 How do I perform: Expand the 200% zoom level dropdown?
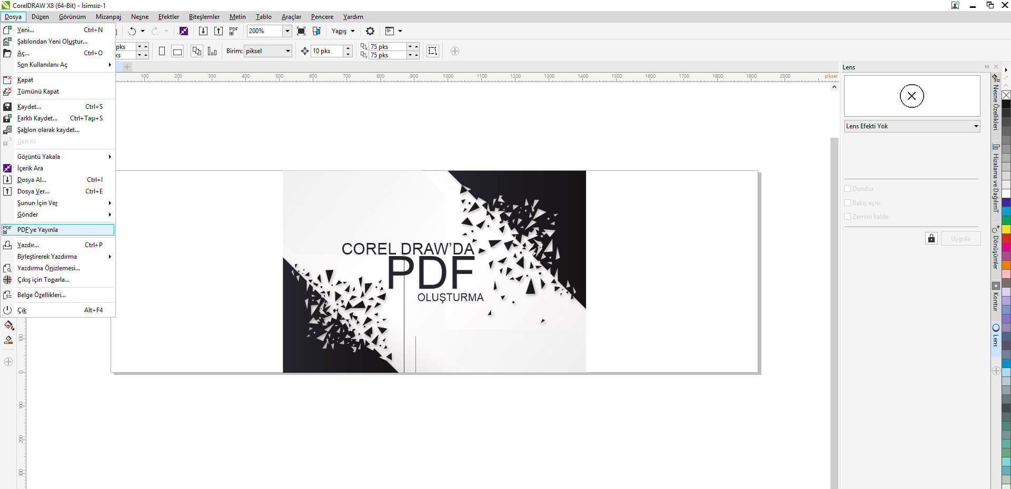tap(287, 31)
